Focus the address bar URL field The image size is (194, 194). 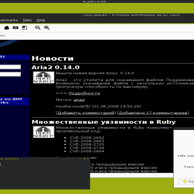[97, 35]
